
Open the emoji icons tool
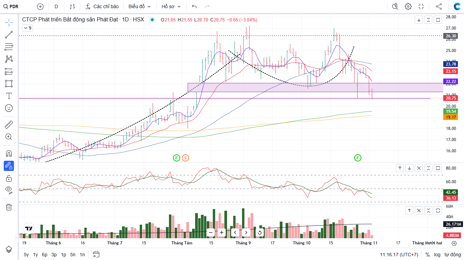[x=9, y=108]
